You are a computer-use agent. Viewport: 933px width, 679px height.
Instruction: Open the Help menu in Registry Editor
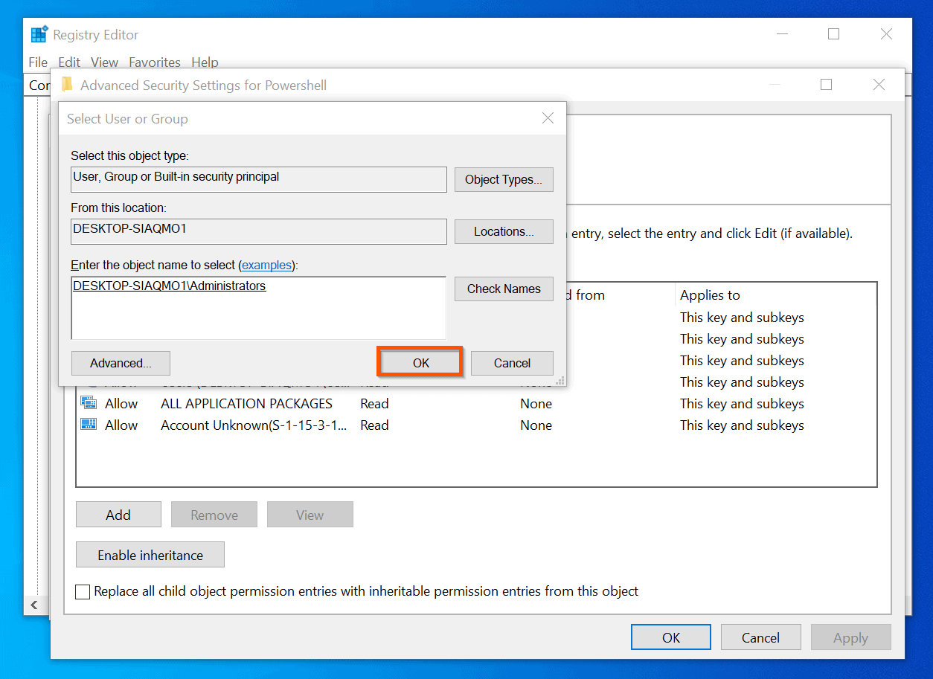tap(205, 62)
